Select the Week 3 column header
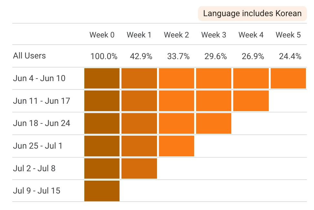314x210 pixels. pyautogui.click(x=214, y=35)
